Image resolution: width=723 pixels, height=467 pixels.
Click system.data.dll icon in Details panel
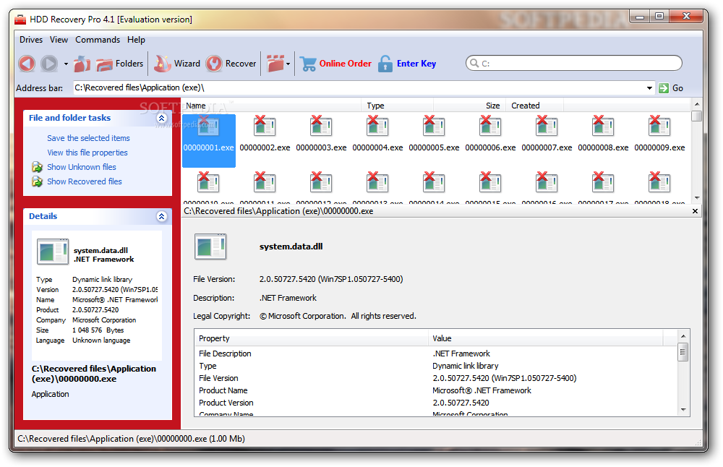(53, 252)
